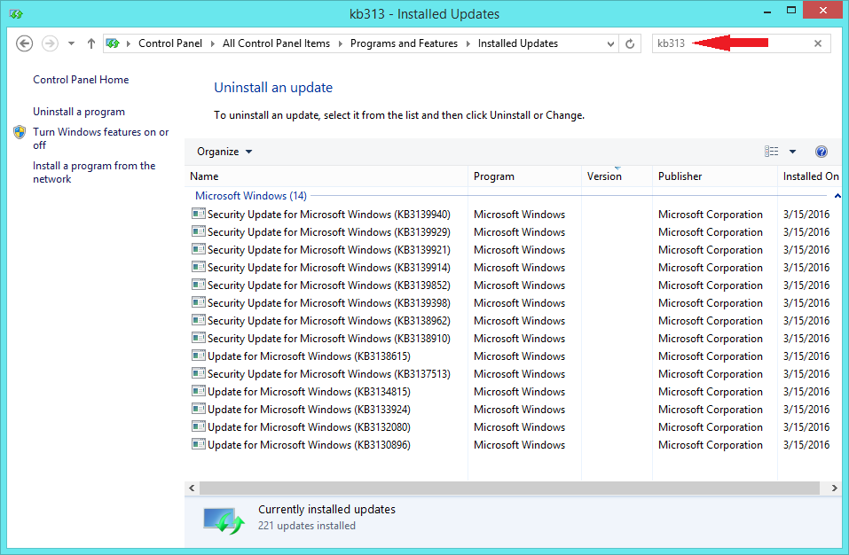Screen dimensions: 849x555
Task: Go to Uninstall a program link
Action: point(79,112)
